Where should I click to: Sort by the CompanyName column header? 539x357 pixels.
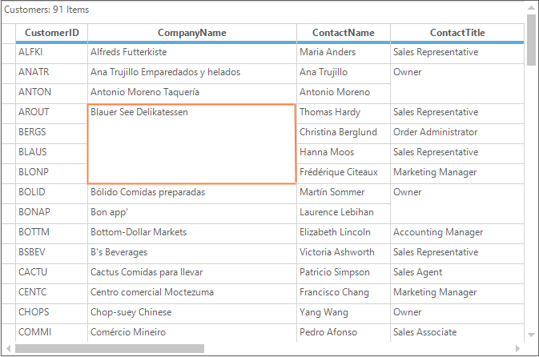tap(191, 33)
